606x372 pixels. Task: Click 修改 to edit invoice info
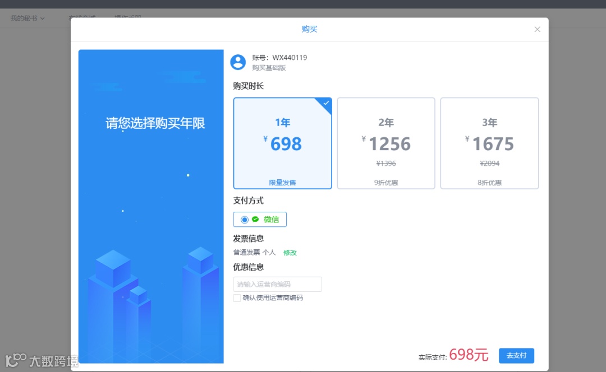click(x=290, y=253)
